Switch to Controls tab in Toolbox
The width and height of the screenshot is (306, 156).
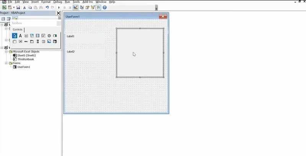[18, 30]
